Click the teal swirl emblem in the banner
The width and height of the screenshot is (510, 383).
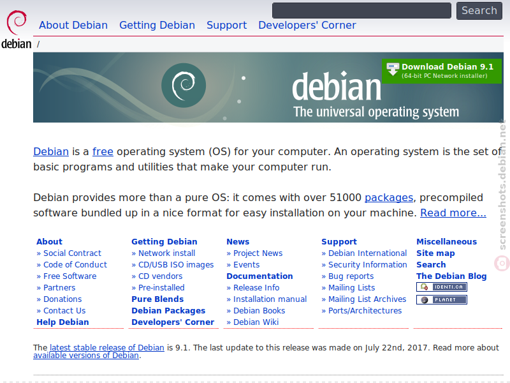tap(184, 86)
